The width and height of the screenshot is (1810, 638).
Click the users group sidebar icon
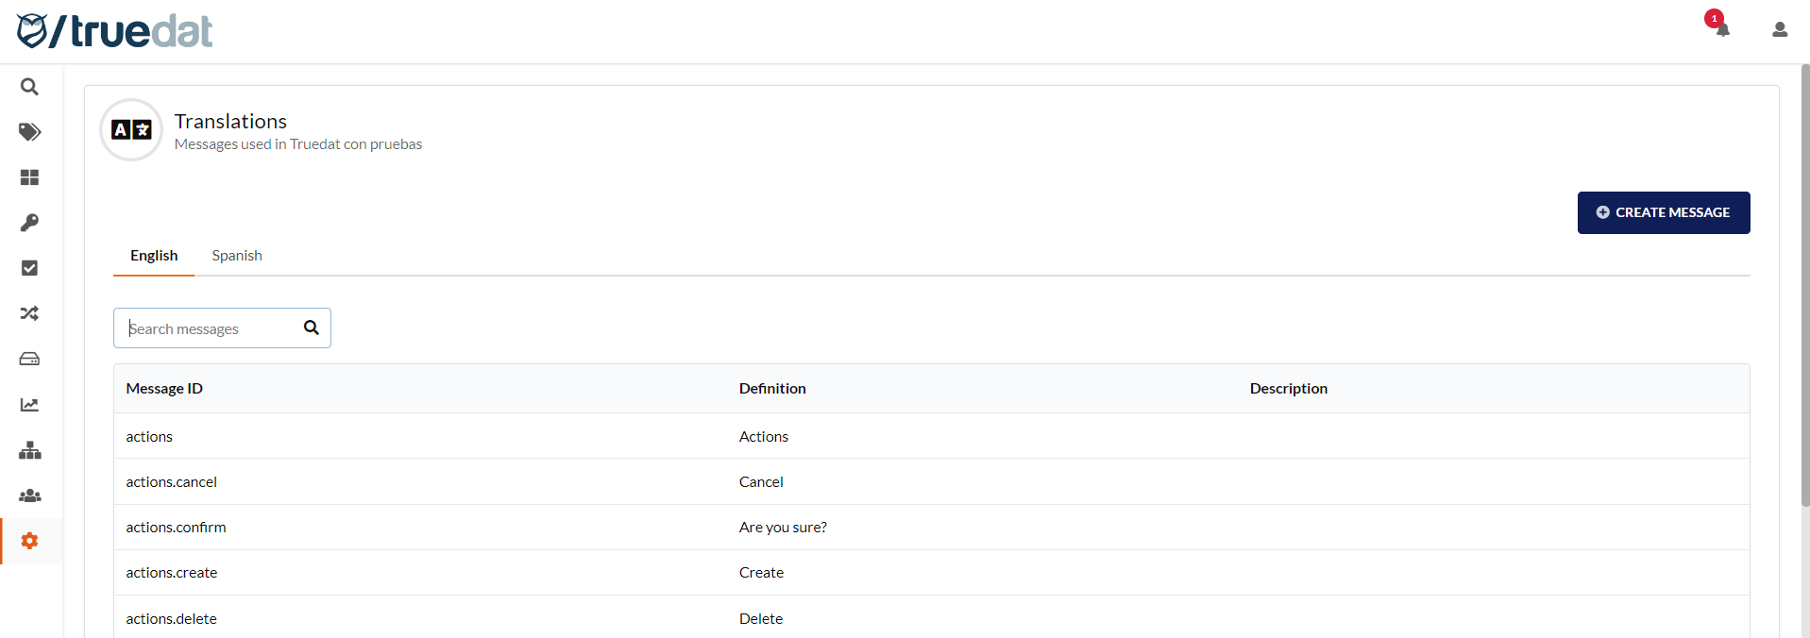tap(29, 495)
